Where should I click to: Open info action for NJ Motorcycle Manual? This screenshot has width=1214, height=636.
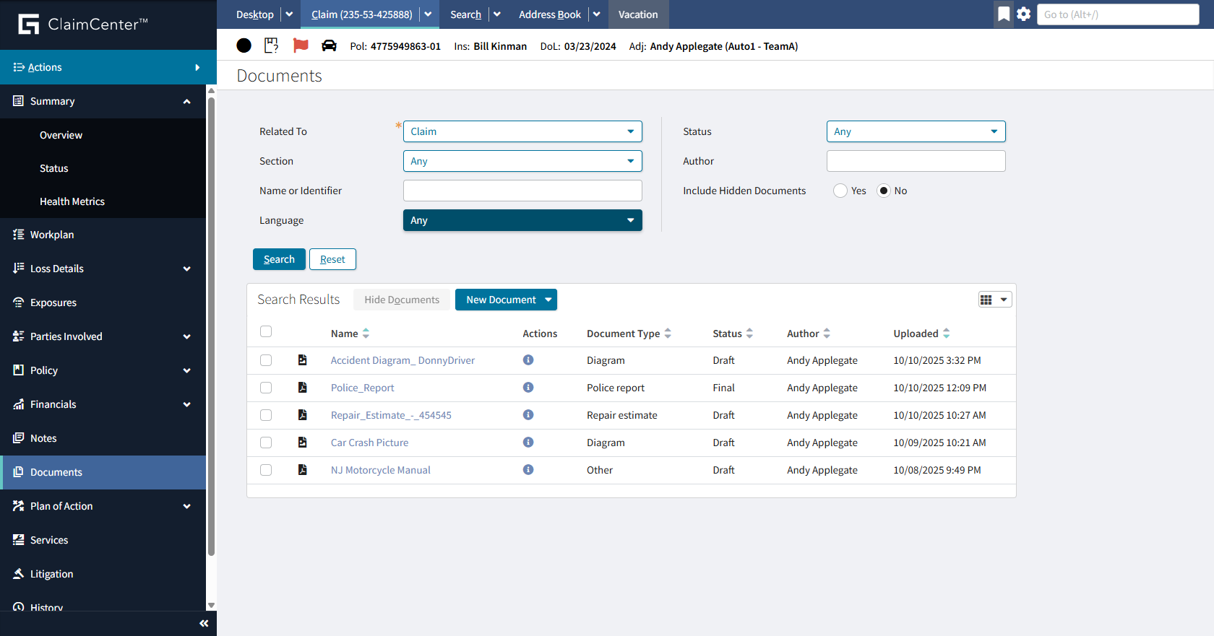(528, 469)
